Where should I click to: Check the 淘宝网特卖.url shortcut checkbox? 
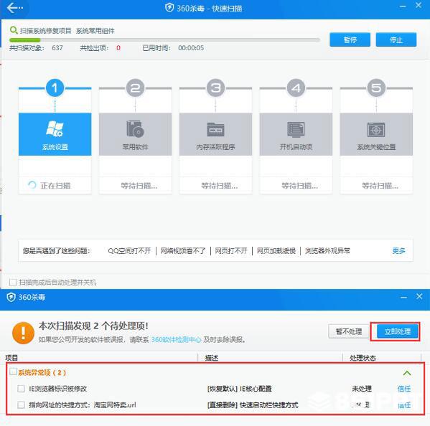(x=21, y=404)
